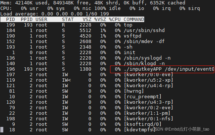
Task: Click PID 196 of inputkeyAPP
Action: point(11,69)
